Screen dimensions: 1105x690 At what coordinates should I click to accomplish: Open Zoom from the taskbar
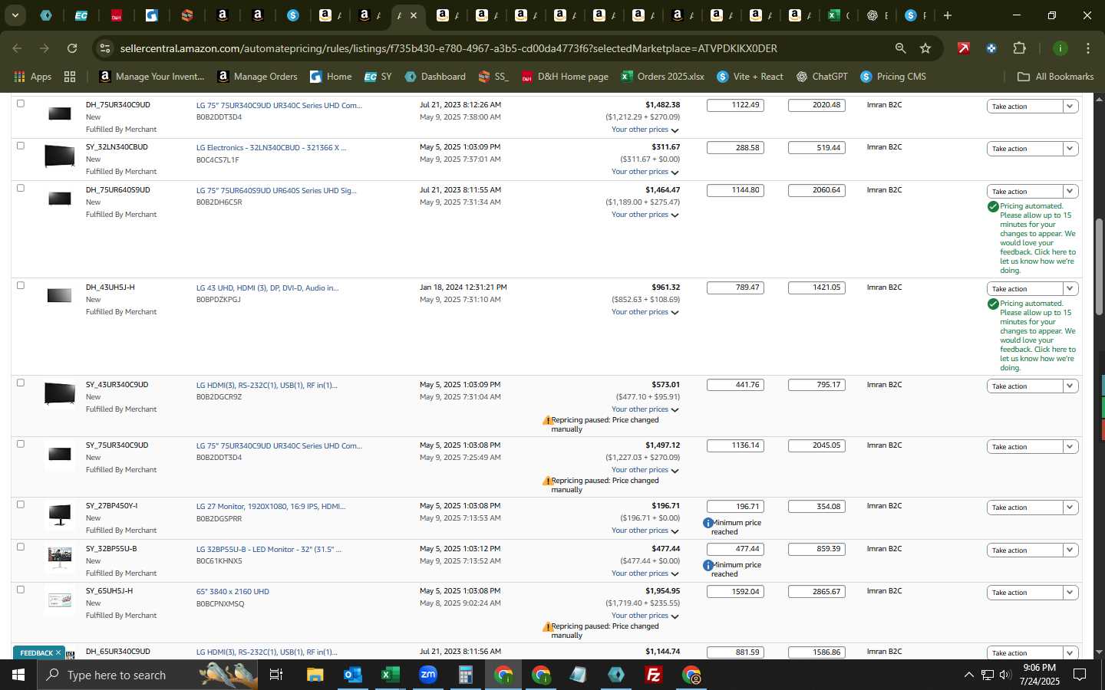click(427, 675)
